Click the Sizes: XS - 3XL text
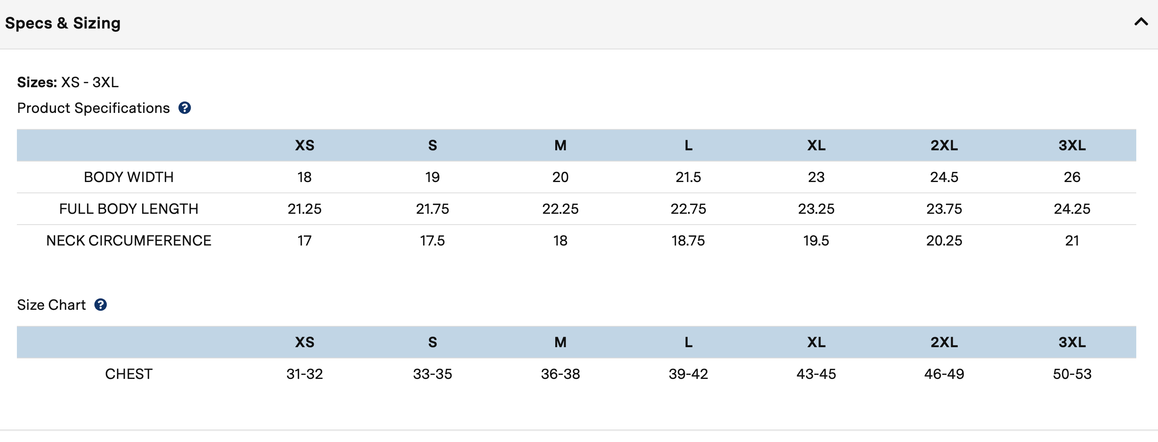1158x442 pixels. [68, 82]
